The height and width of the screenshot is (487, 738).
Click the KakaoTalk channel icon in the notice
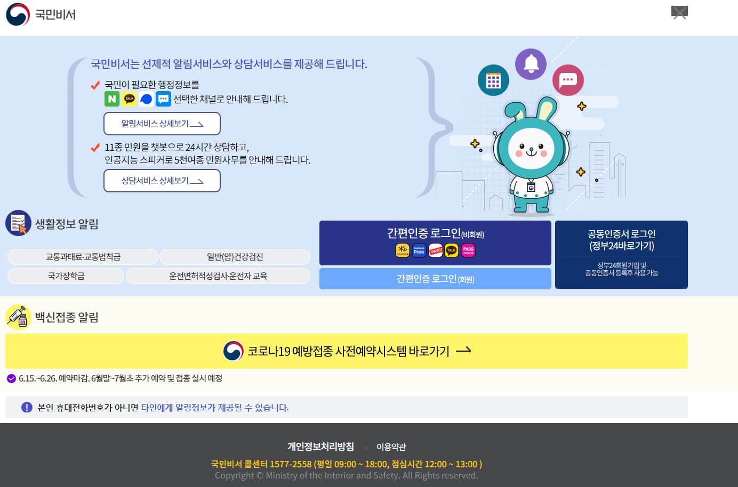(129, 99)
